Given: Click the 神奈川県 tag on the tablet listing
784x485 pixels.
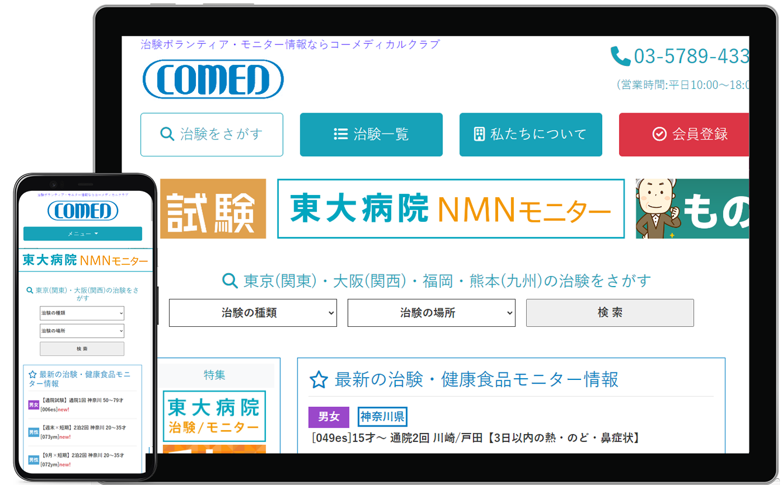Looking at the screenshot, I should (x=382, y=417).
